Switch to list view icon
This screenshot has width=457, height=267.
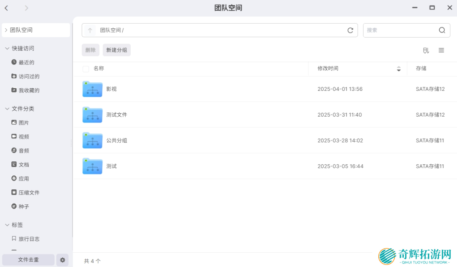441,50
